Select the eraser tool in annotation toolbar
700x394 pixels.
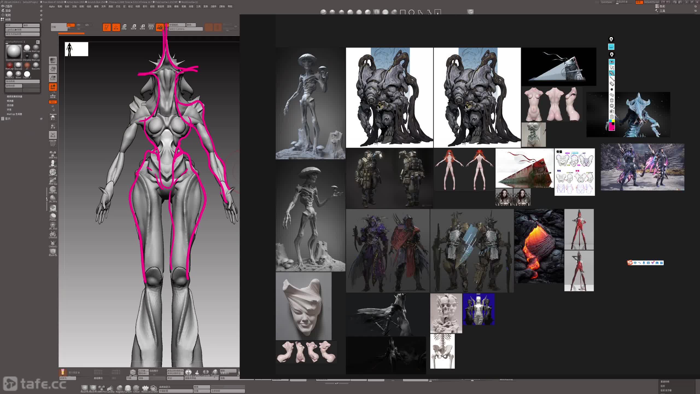(612, 84)
